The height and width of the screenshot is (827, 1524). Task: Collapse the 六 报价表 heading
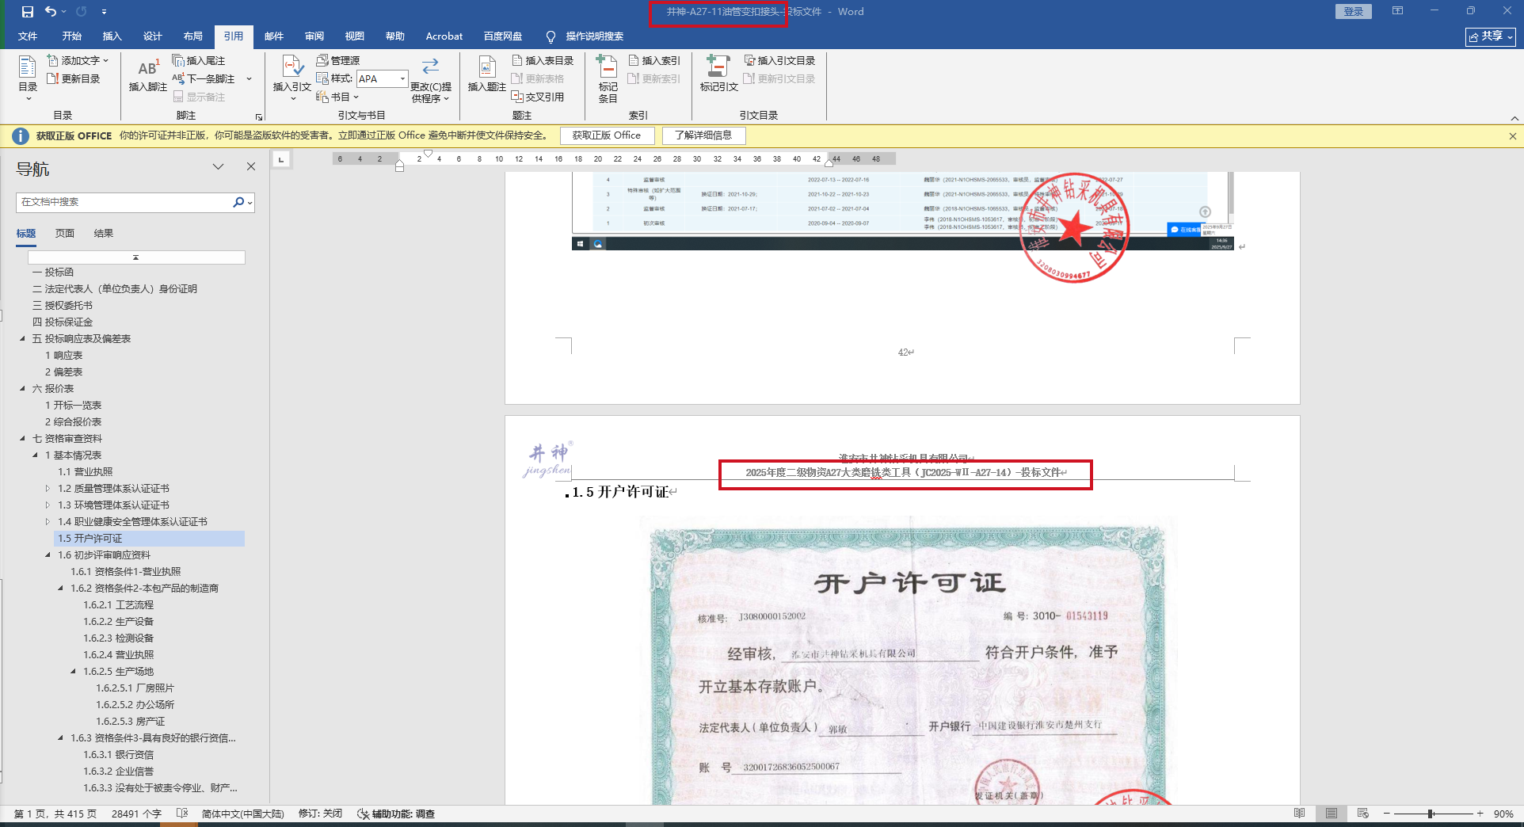tap(22, 388)
